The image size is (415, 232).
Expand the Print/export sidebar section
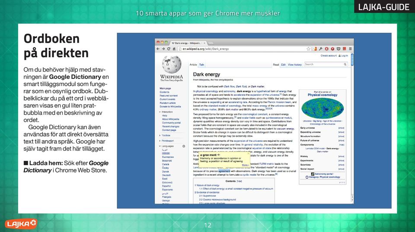pyautogui.click(x=168, y=141)
